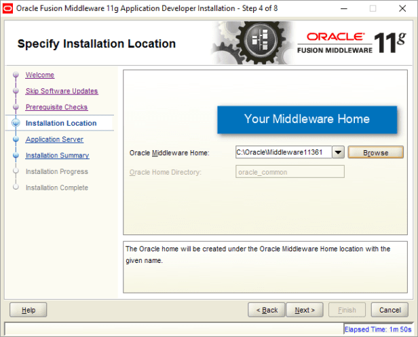
Task: Click the Oracle Home Directory label
Action: click(166, 173)
